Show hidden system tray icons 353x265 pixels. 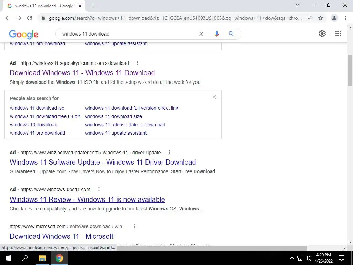click(292, 258)
